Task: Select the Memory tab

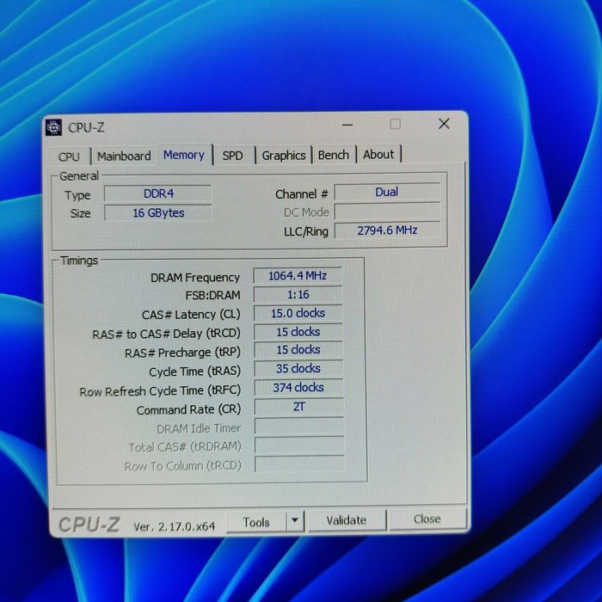Action: (x=184, y=155)
